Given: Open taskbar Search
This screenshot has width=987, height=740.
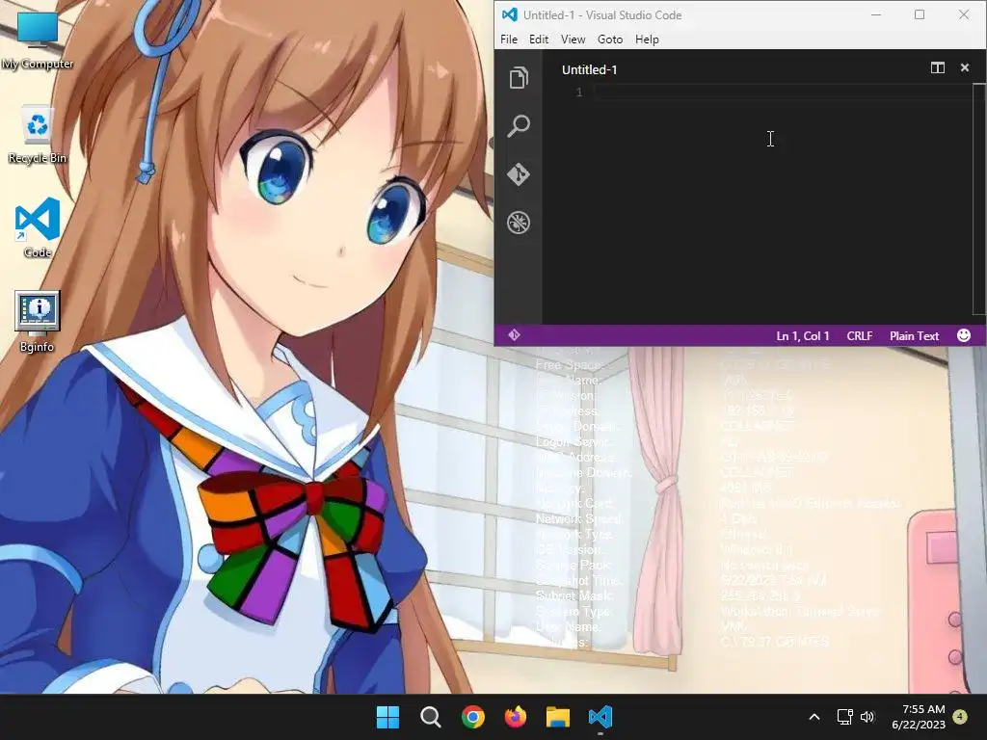Looking at the screenshot, I should (431, 717).
